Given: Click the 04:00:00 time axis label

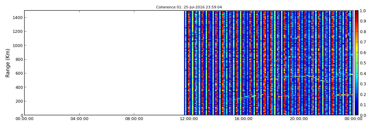Looking at the screenshot, I should pyautogui.click(x=80, y=119).
